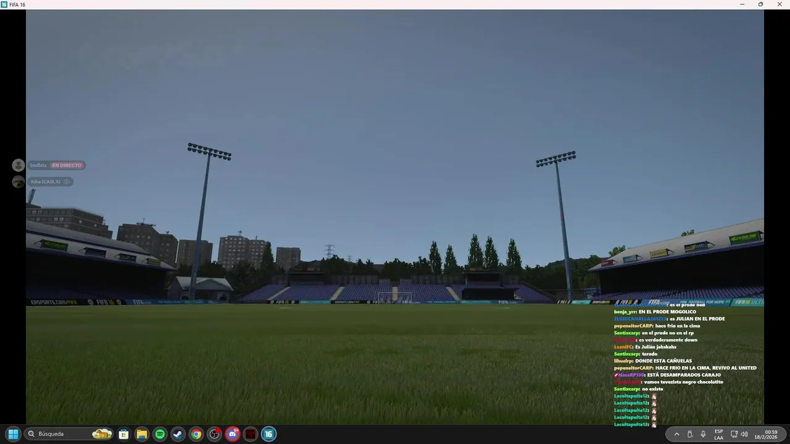Screen dimensions: 790x444
Task: Switch the ESP LAA input language
Action: (718, 434)
